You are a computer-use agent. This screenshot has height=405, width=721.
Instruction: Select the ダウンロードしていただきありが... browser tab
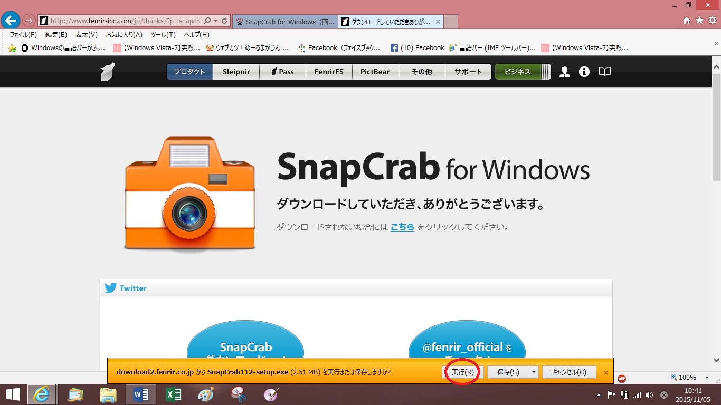pos(391,22)
